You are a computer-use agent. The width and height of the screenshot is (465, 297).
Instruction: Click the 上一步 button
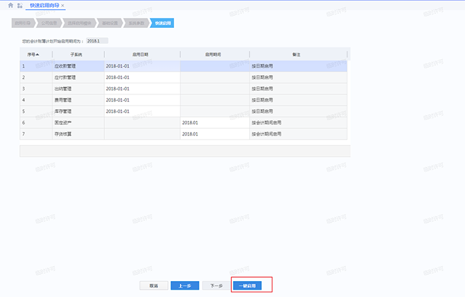pyautogui.click(x=185, y=286)
